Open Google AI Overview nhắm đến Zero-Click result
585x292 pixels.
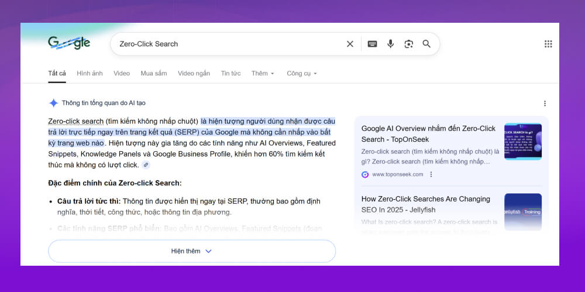coord(428,134)
